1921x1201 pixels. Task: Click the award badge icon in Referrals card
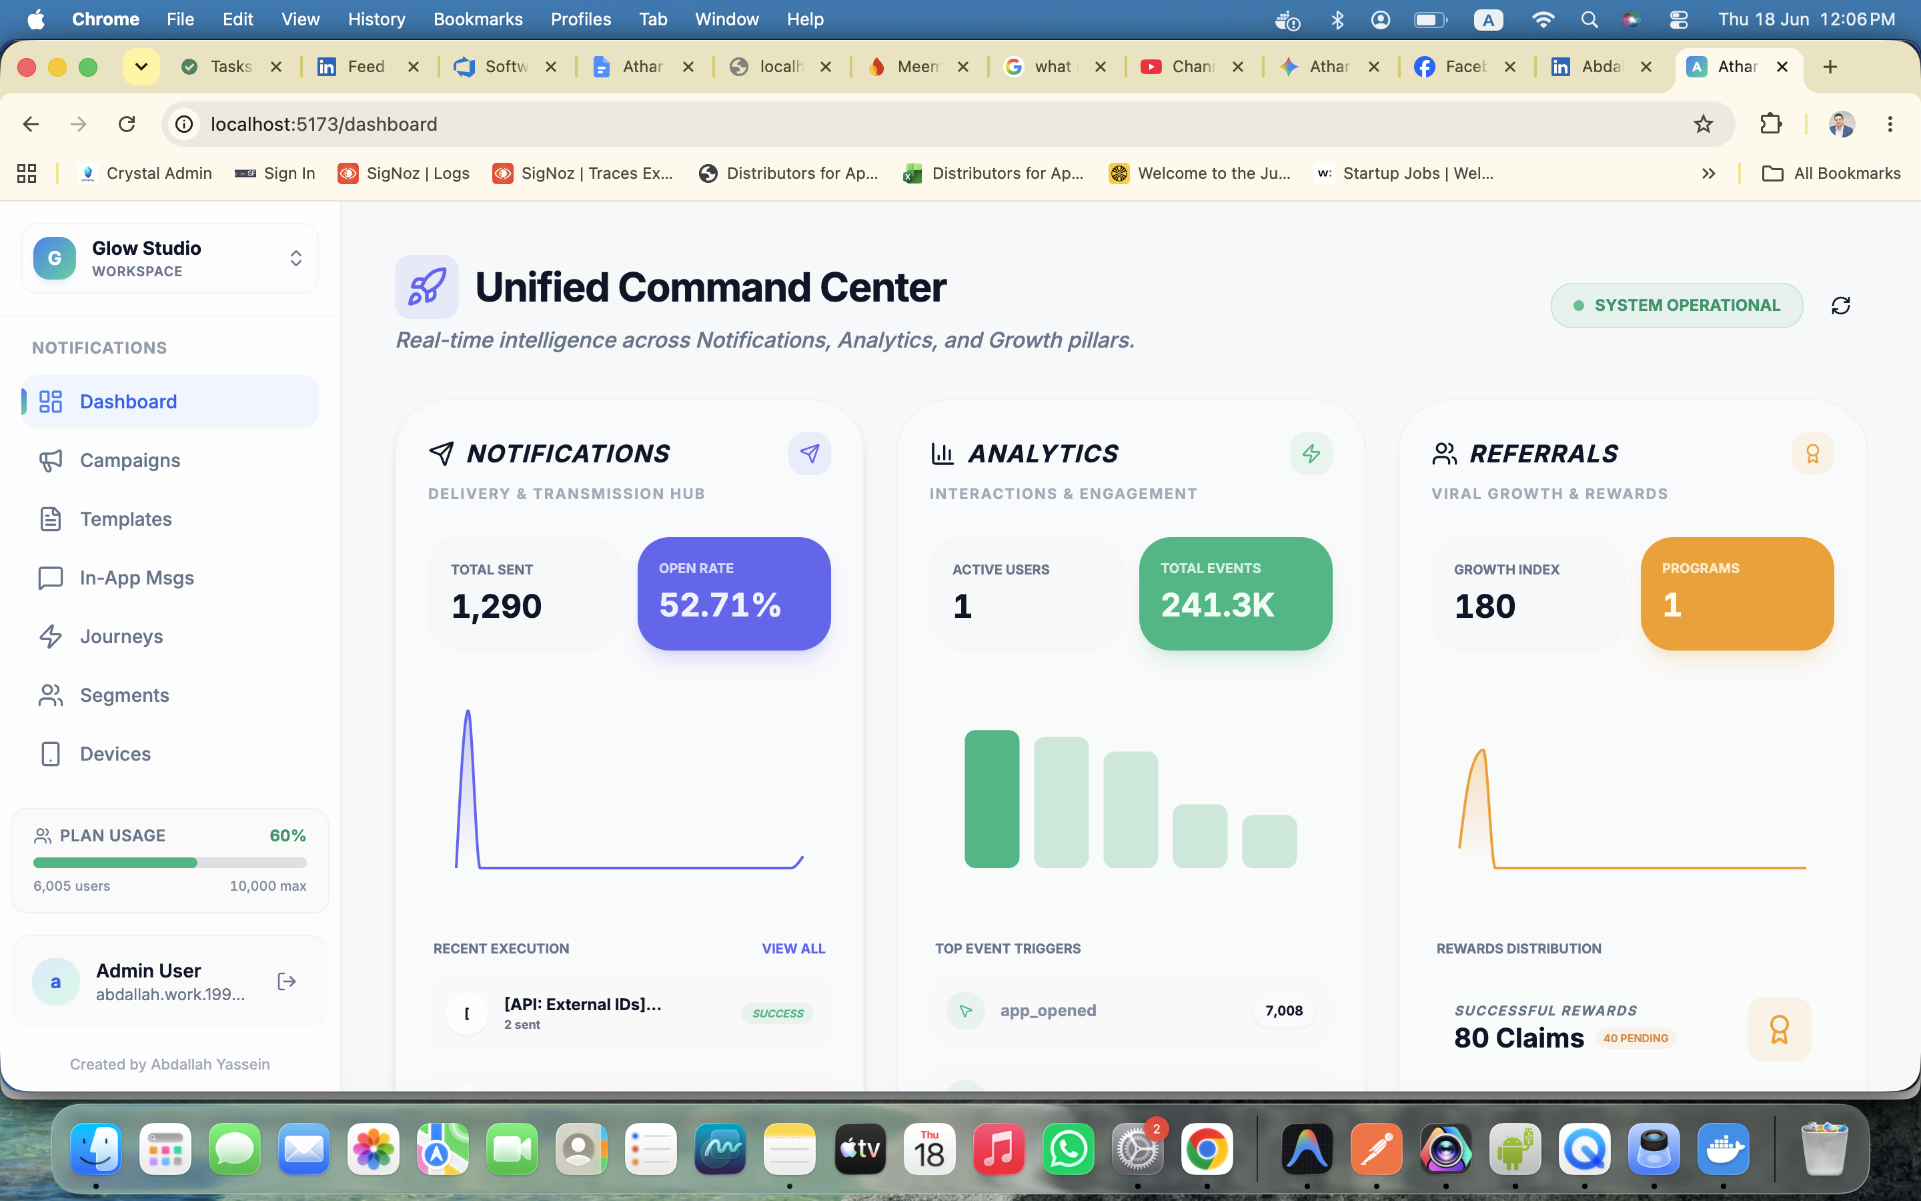point(1812,454)
